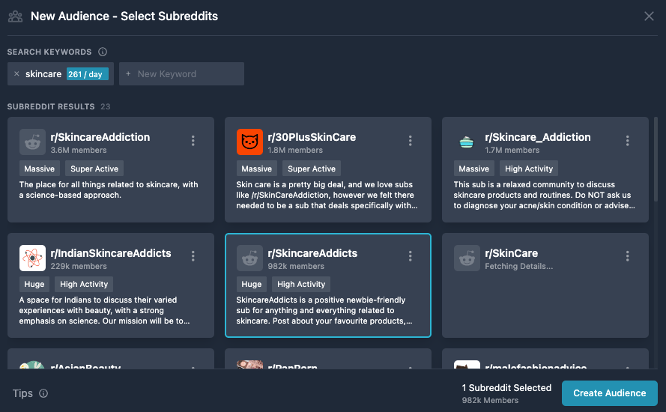Click High Activity tag on r/SkincareAddicts

tap(301, 284)
